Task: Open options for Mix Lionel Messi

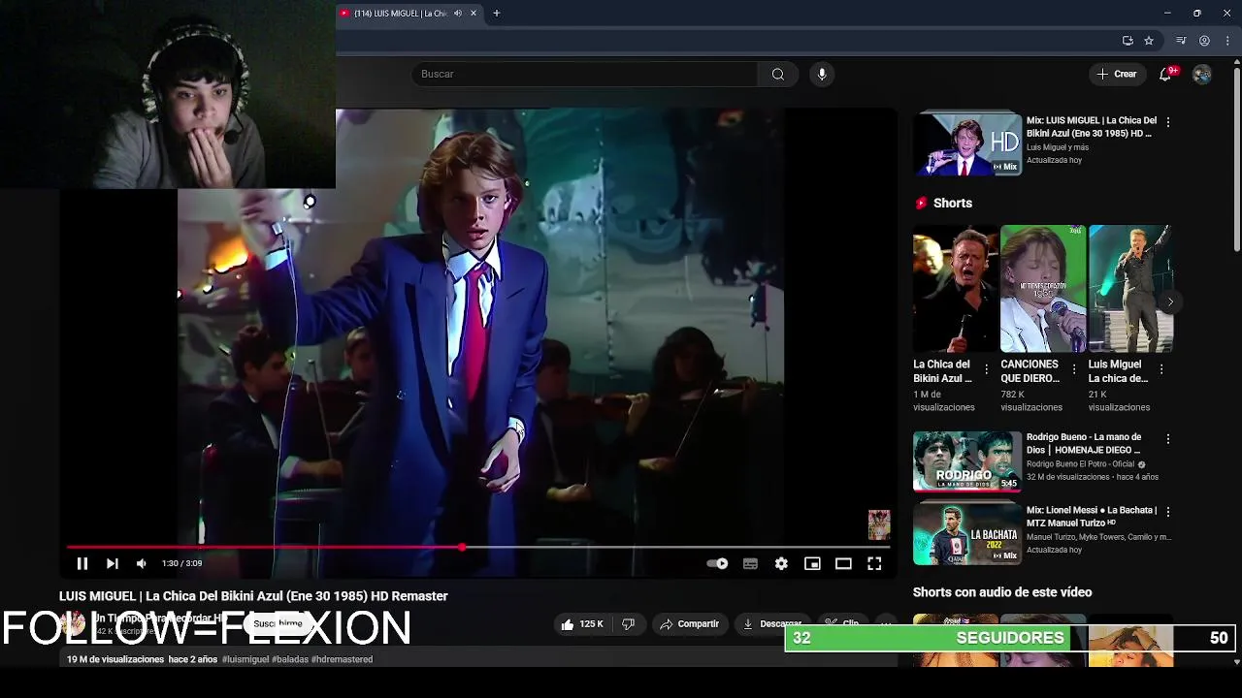Action: click(x=1168, y=511)
